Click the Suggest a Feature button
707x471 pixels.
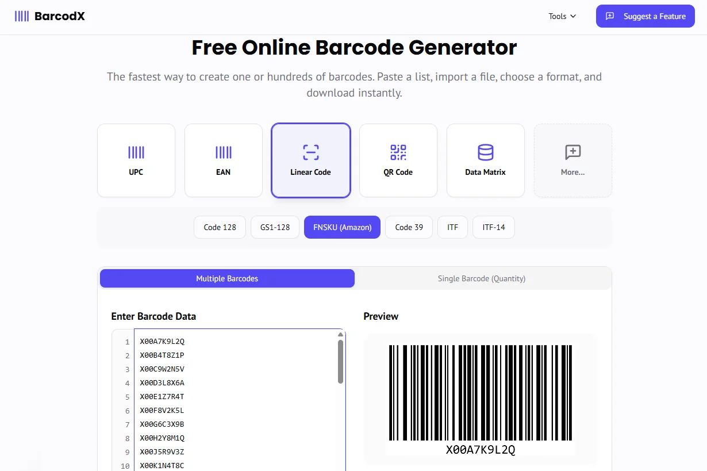(x=645, y=16)
